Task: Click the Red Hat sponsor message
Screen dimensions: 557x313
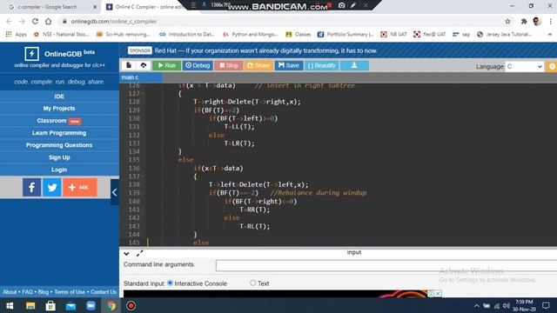Action: coord(265,50)
